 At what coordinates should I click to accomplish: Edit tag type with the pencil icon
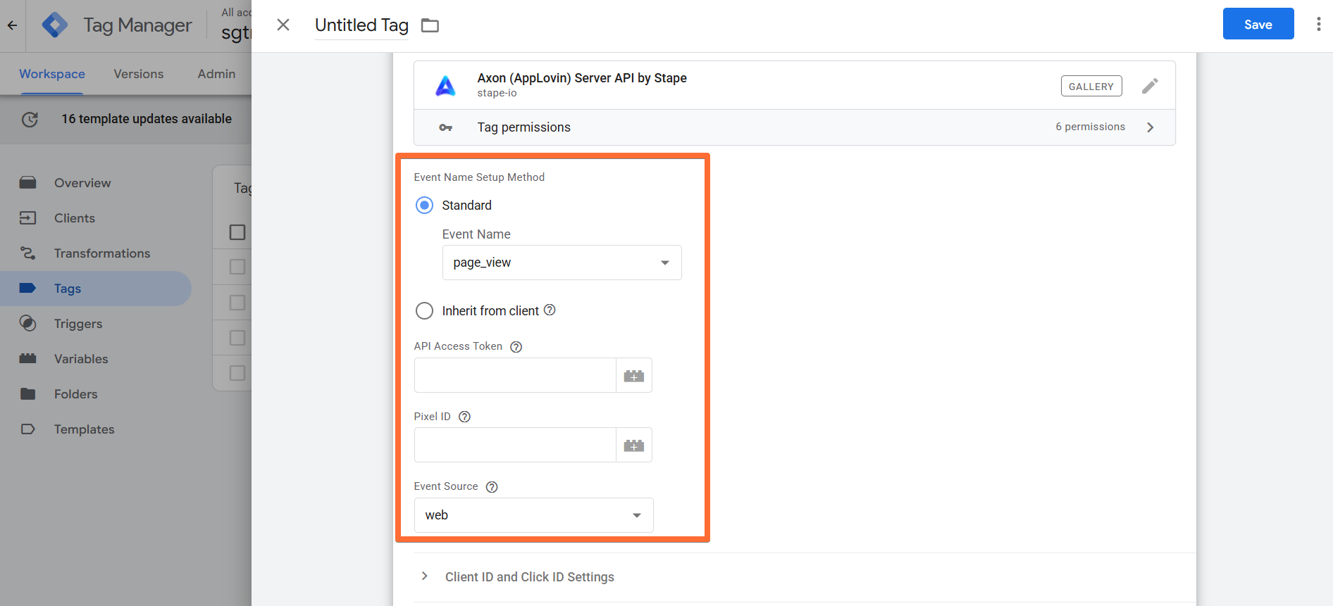tap(1150, 86)
